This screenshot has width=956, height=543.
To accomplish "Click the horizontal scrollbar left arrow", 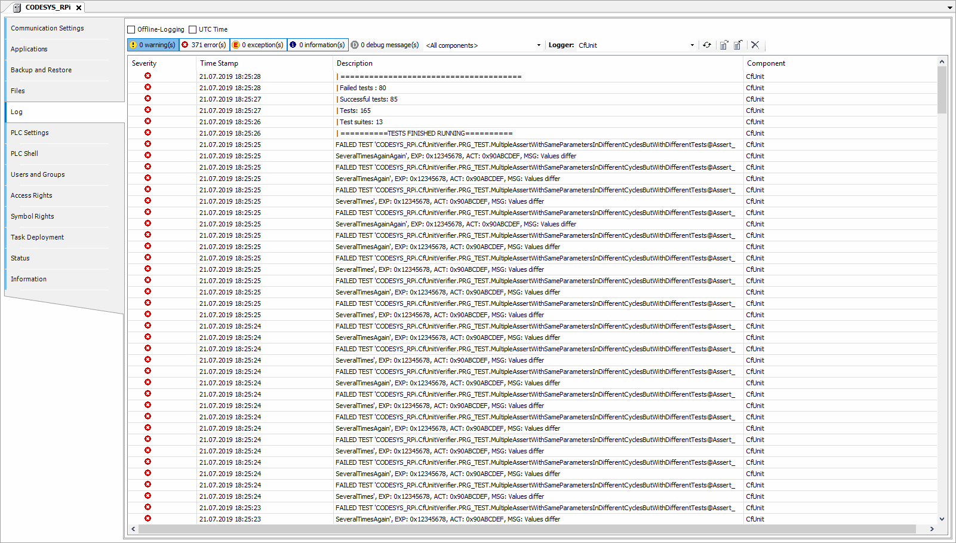I will point(133,529).
